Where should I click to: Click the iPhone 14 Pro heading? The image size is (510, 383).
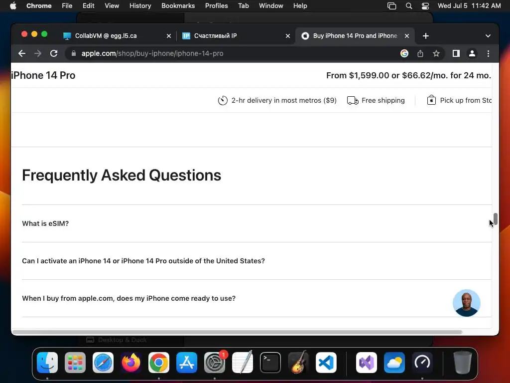click(x=43, y=75)
